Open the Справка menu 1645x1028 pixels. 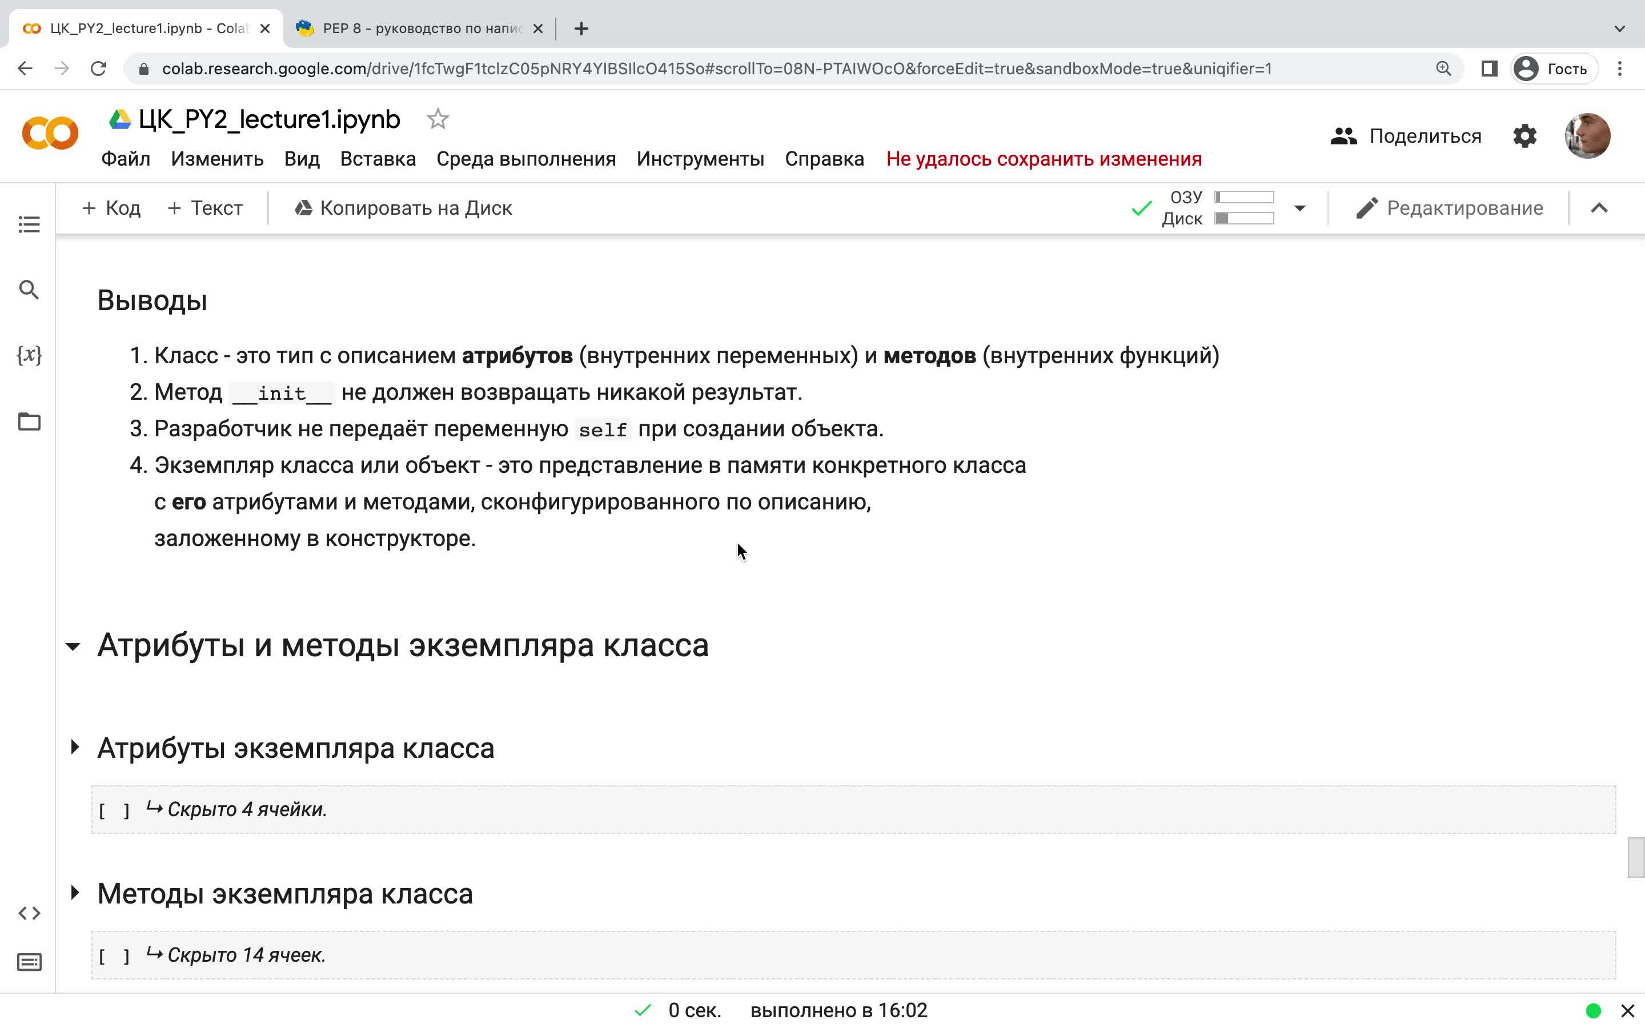[x=825, y=159]
